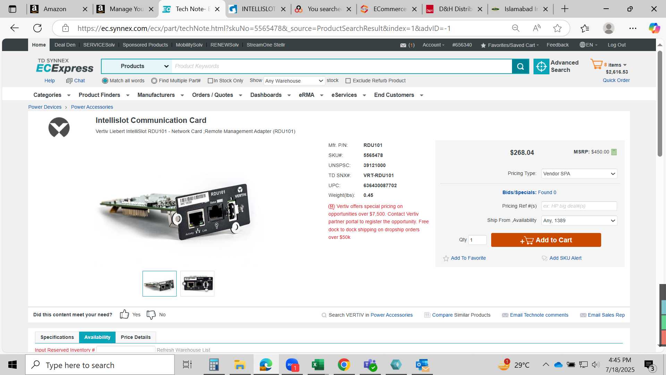Open Orders / Quotes menu
The height and width of the screenshot is (375, 666).
[217, 95]
